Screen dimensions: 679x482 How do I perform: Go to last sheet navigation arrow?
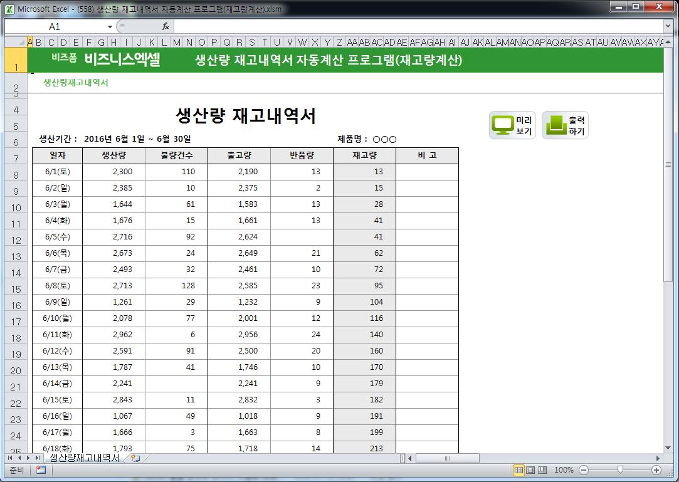click(37, 458)
